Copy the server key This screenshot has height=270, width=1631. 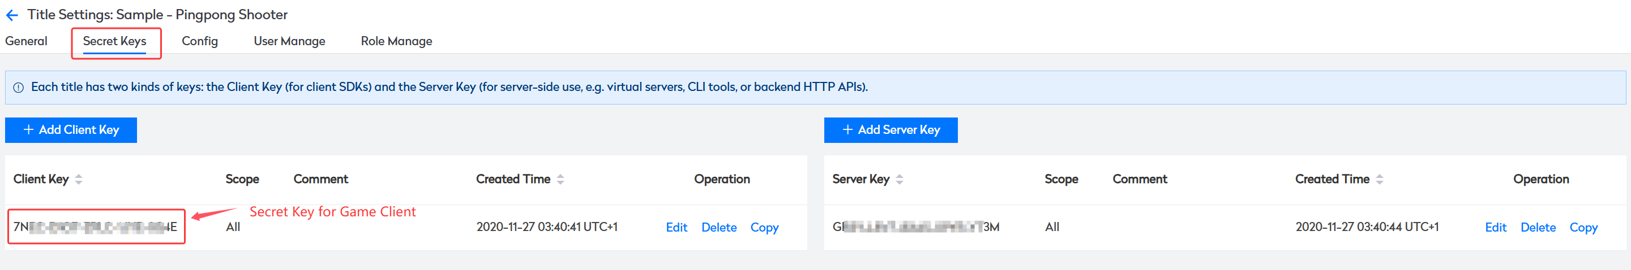pyautogui.click(x=1583, y=228)
